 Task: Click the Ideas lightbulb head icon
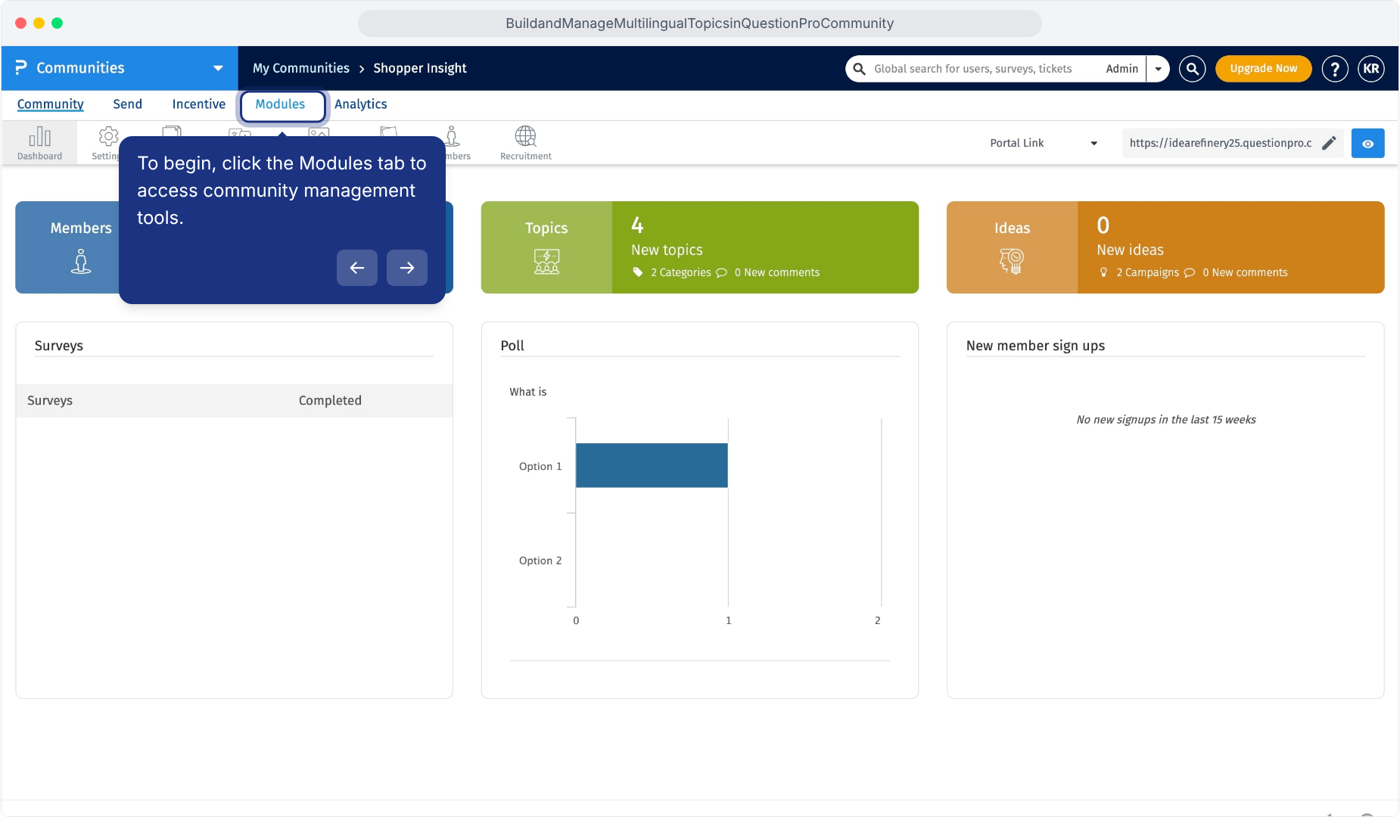click(x=1012, y=261)
